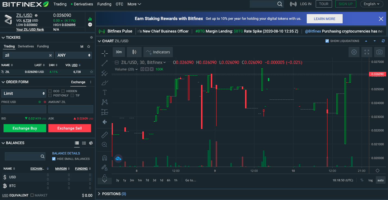The image size is (388, 200).
Task: Switch balances to full table view
Action: tap(77, 143)
